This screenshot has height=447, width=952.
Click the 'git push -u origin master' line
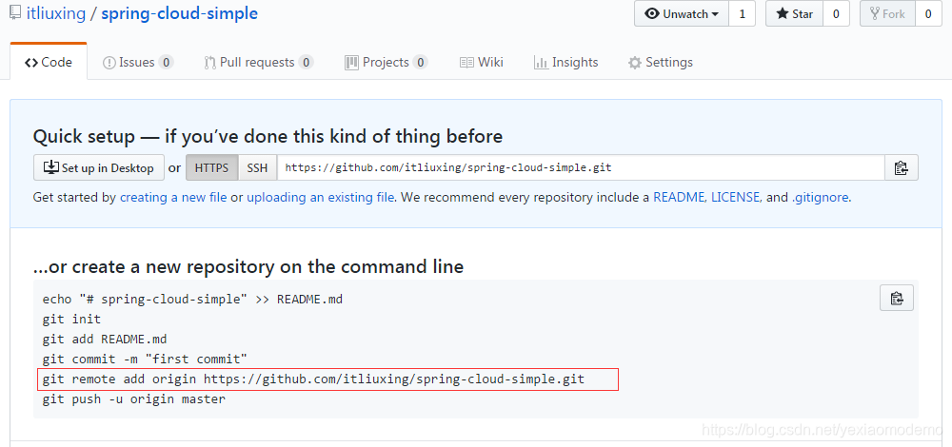[x=134, y=399]
